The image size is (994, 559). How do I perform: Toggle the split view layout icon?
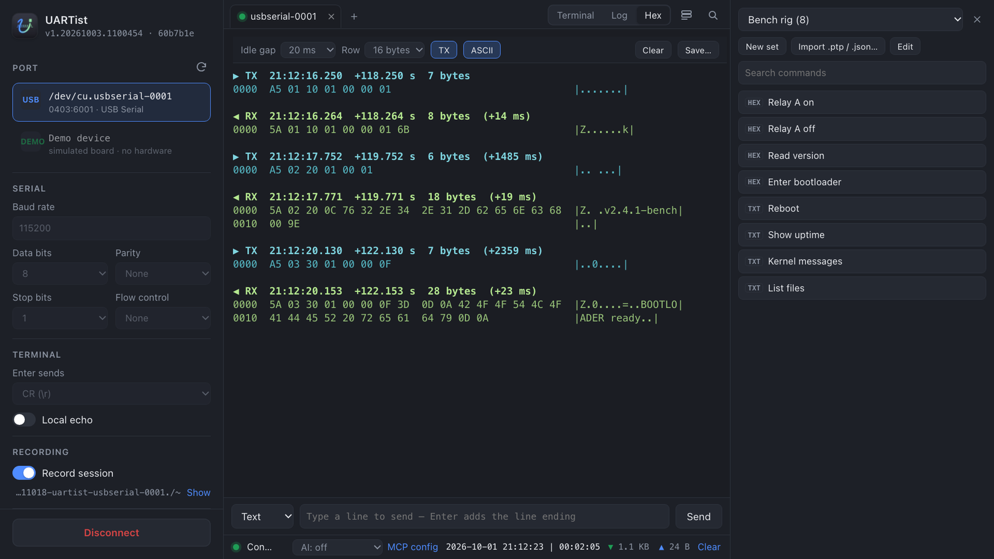click(x=686, y=16)
